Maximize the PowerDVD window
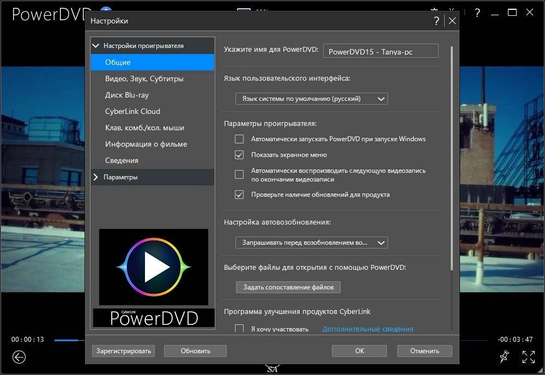 512,13
